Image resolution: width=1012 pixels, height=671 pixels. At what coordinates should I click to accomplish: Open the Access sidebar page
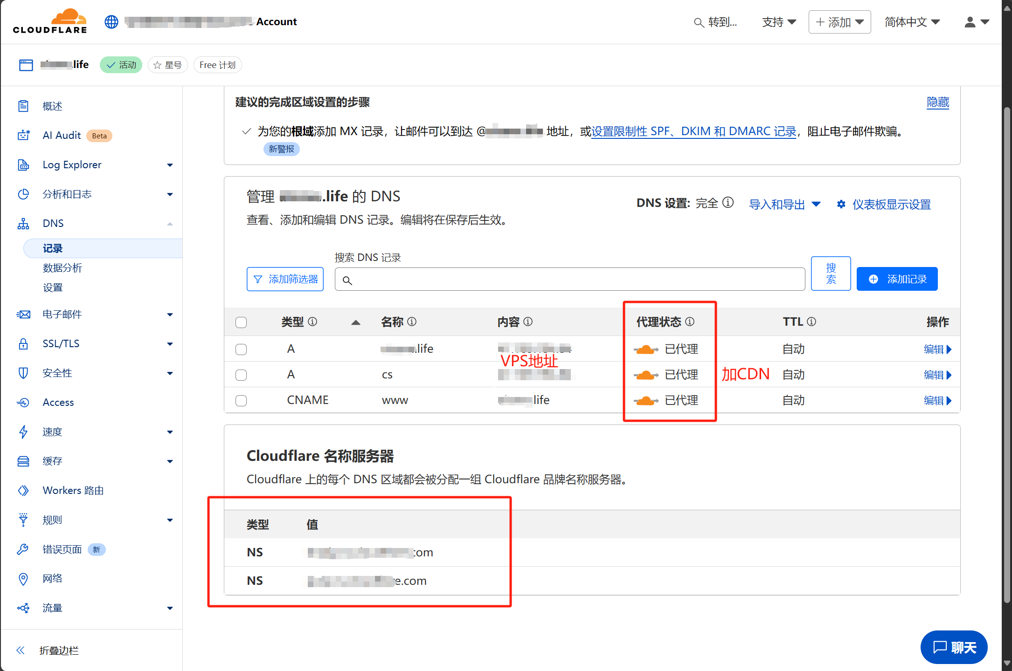[x=58, y=403]
